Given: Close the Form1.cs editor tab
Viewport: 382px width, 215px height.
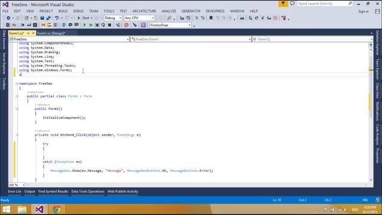Looking at the screenshot, I should coord(33,33).
